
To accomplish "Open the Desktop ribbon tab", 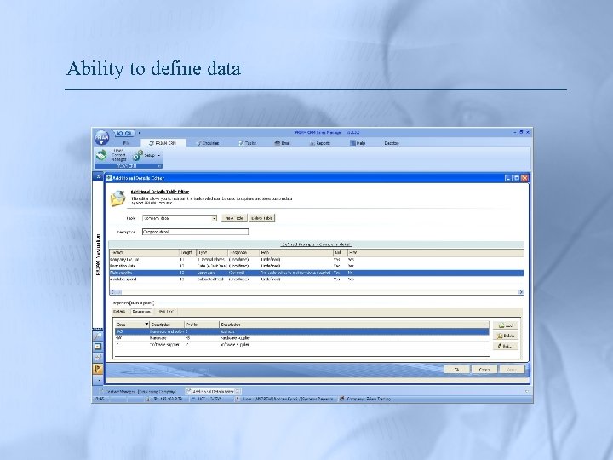I will (x=392, y=143).
